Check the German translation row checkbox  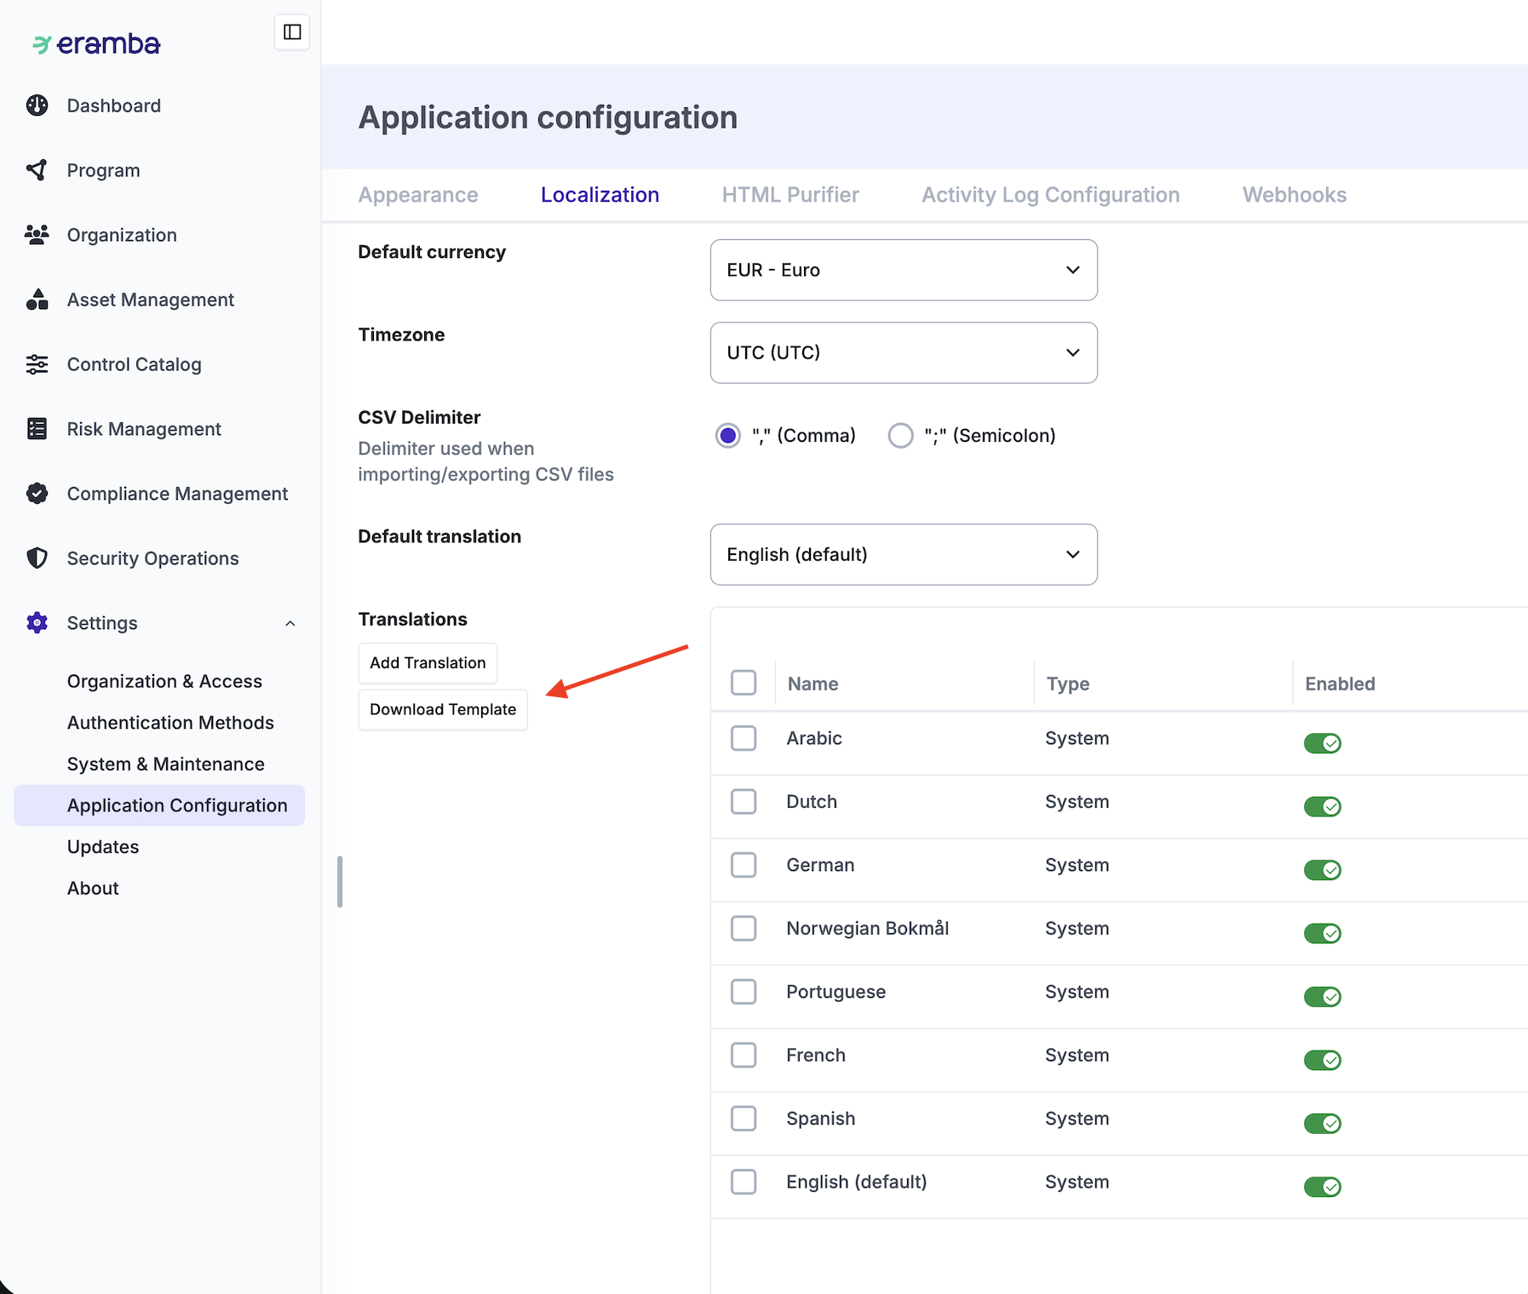744,865
